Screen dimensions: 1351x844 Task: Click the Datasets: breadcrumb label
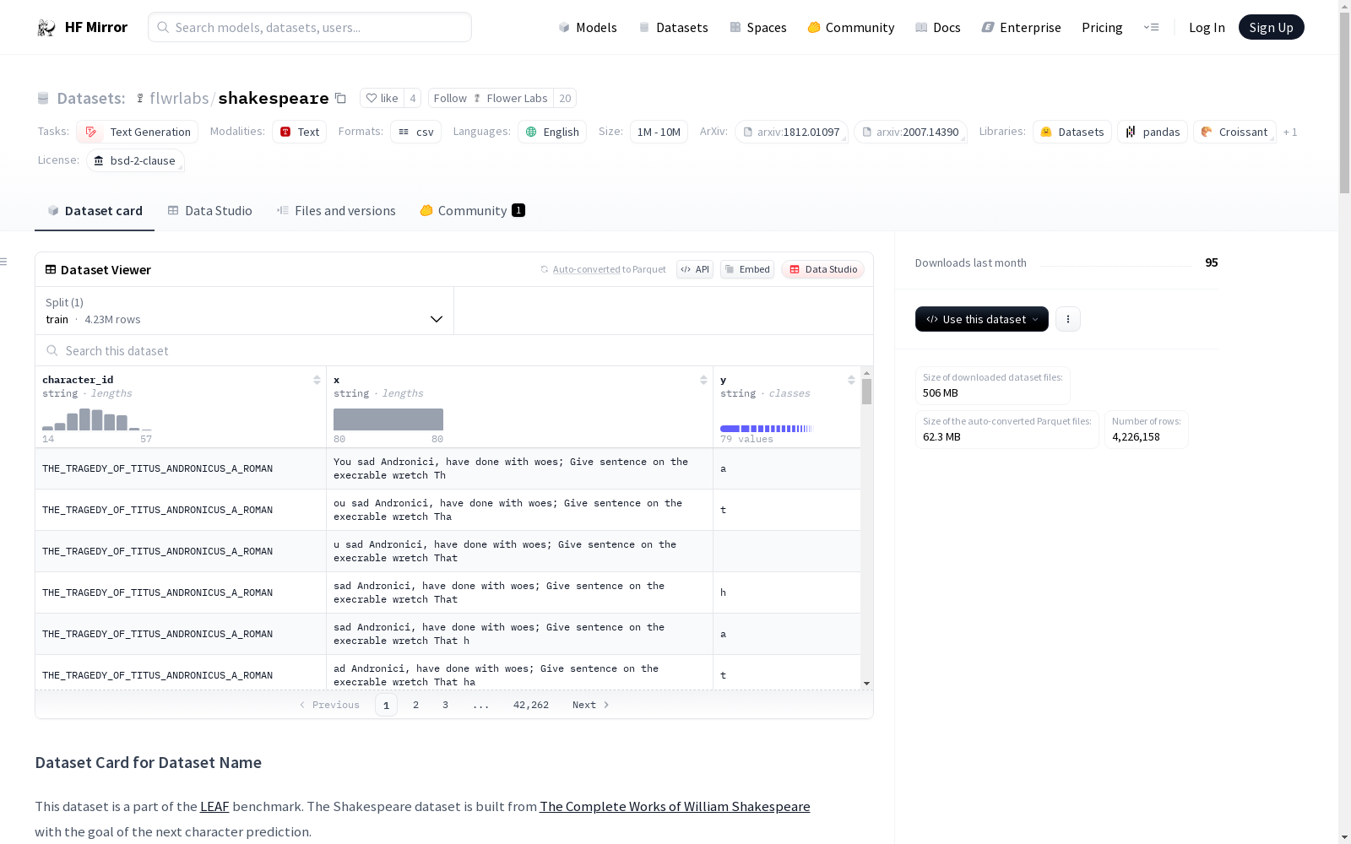(x=91, y=98)
